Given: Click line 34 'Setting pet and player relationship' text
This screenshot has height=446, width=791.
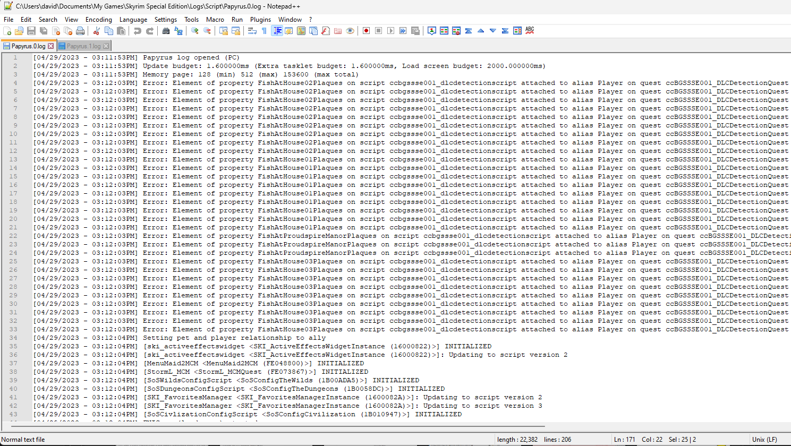Looking at the screenshot, I should coord(234,338).
